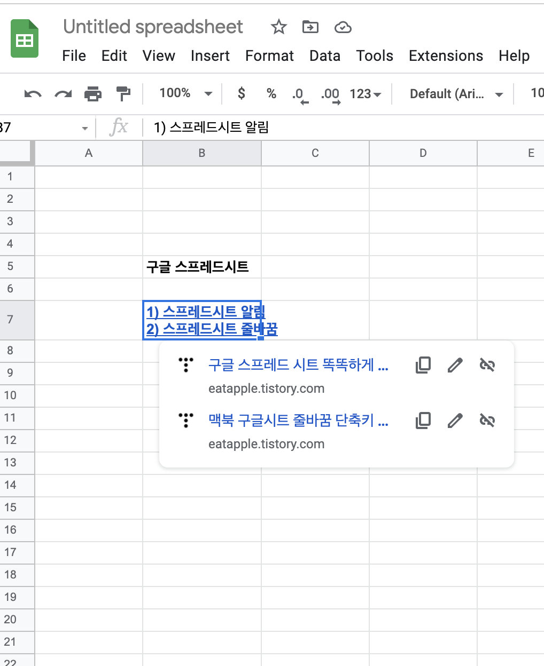The image size is (544, 666).
Task: Select column A header
Action: click(89, 153)
